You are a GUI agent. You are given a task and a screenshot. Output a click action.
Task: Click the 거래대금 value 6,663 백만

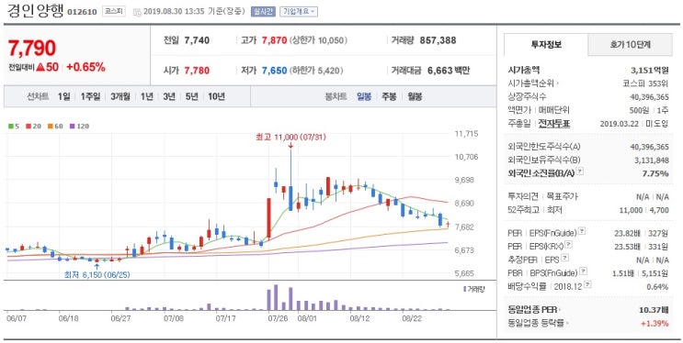(x=449, y=71)
